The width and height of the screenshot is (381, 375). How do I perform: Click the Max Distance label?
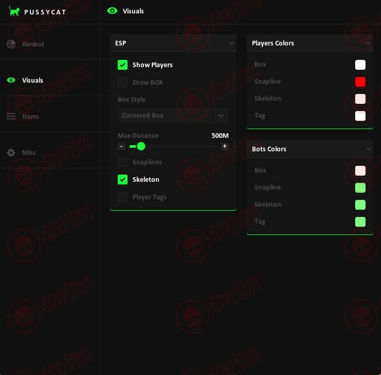point(138,136)
